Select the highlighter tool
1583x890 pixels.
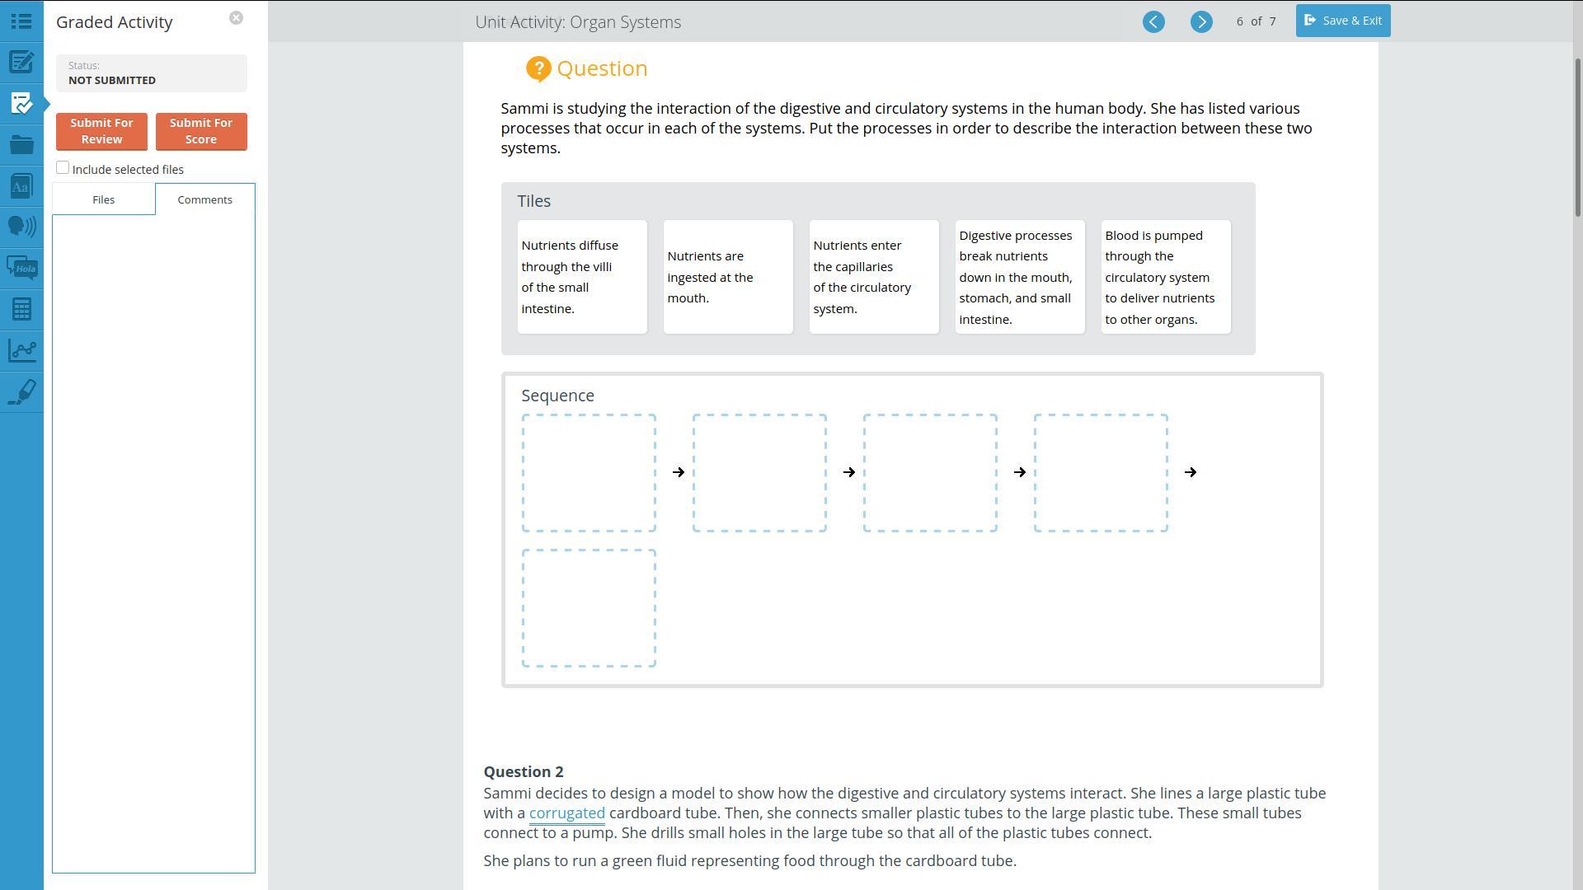[x=21, y=391]
